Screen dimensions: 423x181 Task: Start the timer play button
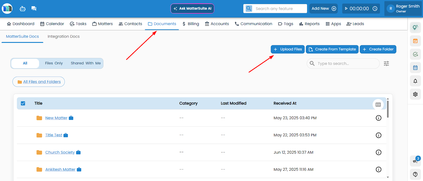(x=346, y=8)
